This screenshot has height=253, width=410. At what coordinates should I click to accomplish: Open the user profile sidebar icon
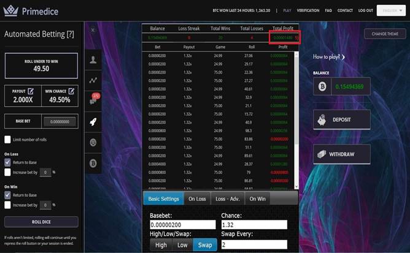point(94,60)
